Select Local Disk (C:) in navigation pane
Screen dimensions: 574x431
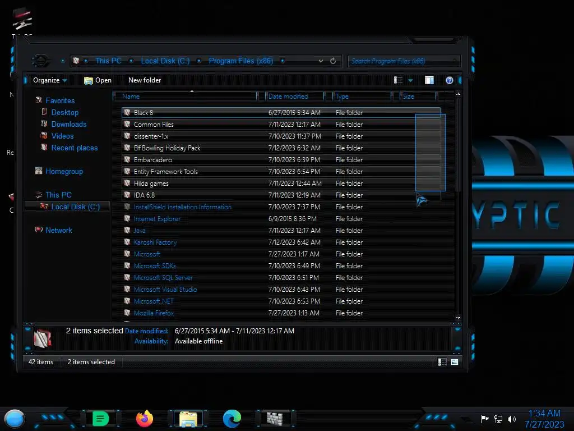[76, 207]
